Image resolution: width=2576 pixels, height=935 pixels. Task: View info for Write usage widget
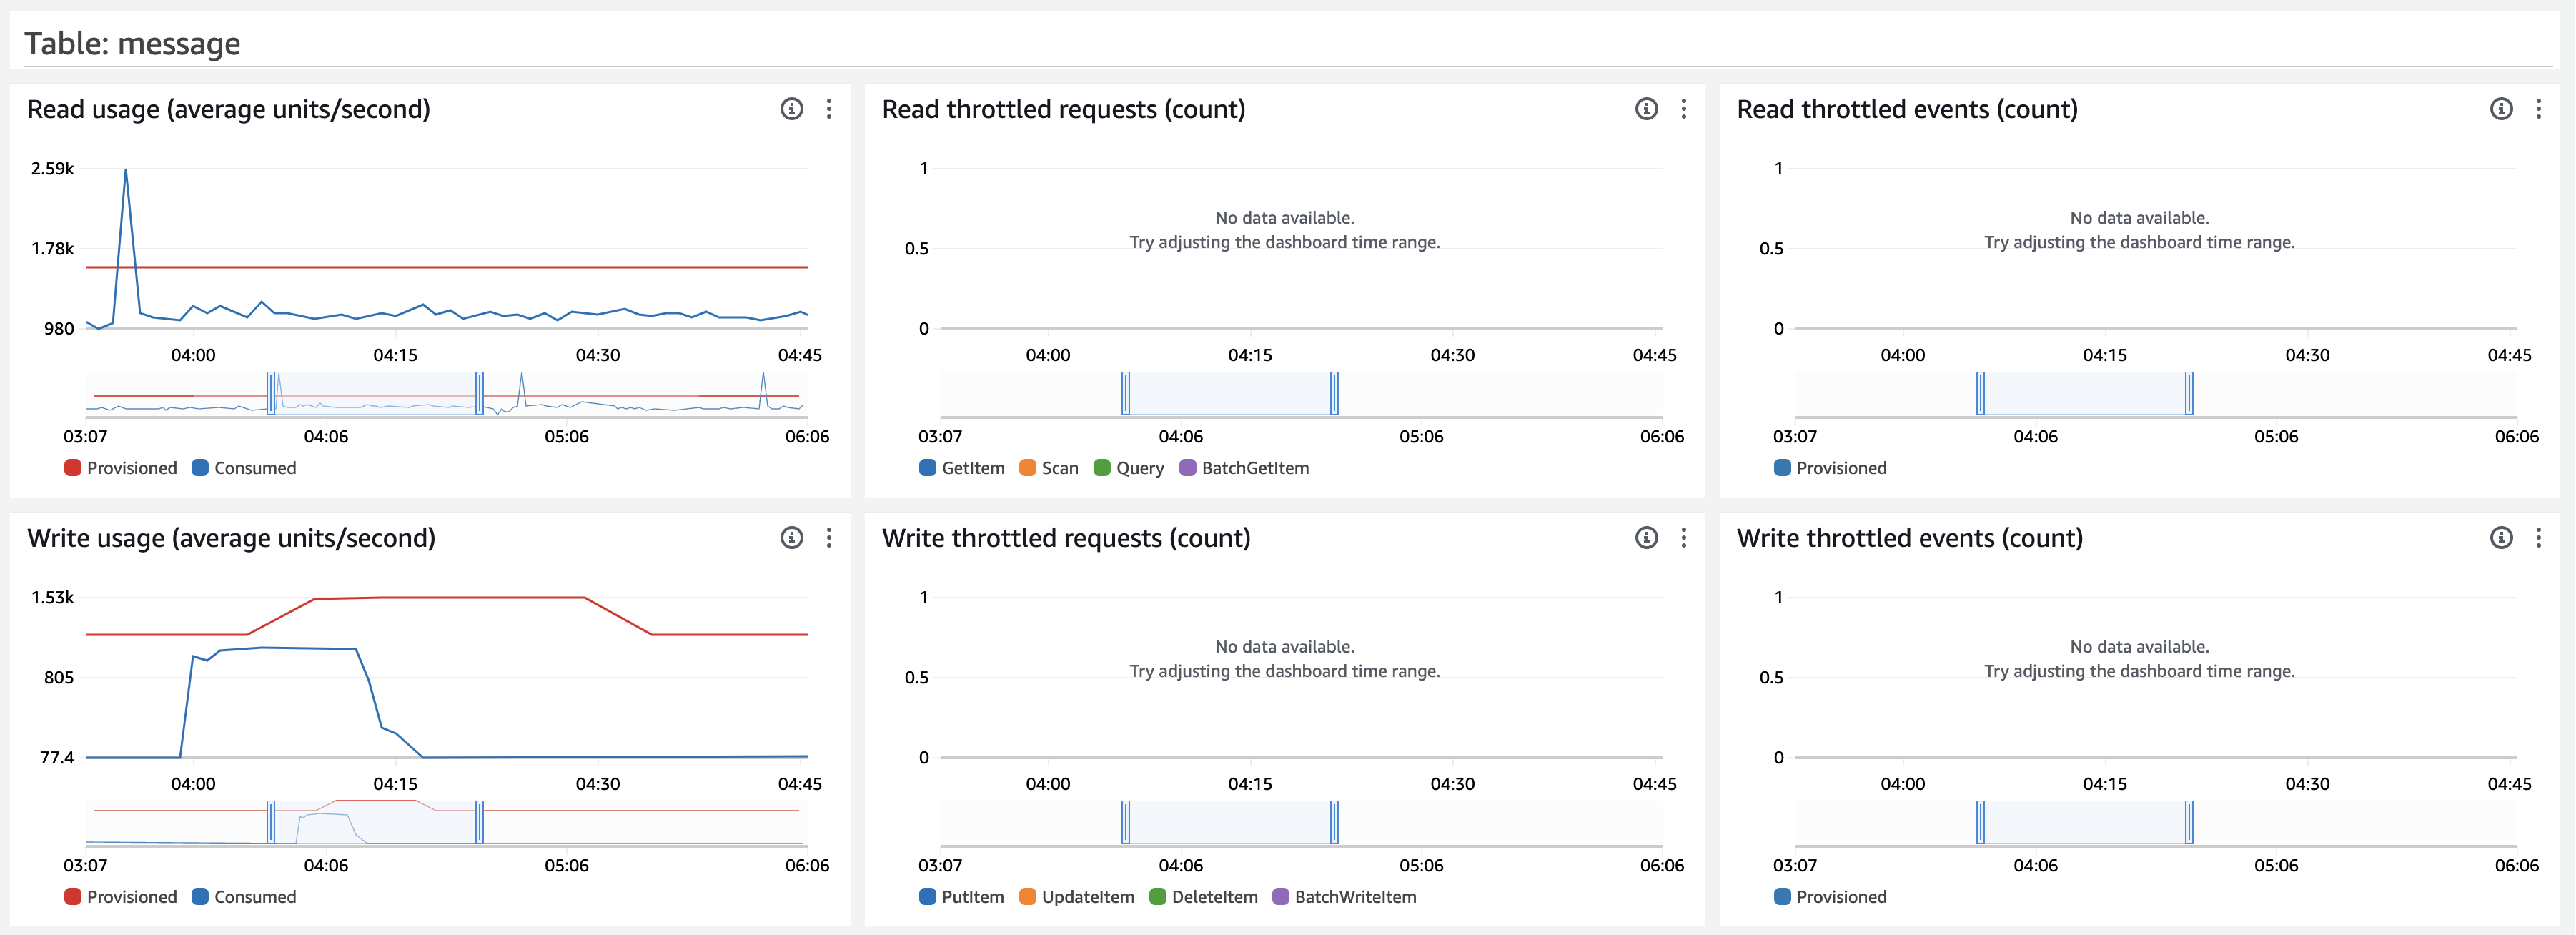(791, 538)
